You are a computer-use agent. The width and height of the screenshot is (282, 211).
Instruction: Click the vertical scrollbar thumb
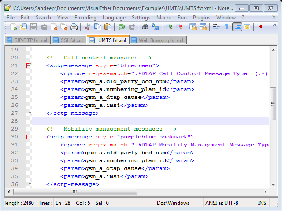click(x=273, y=104)
